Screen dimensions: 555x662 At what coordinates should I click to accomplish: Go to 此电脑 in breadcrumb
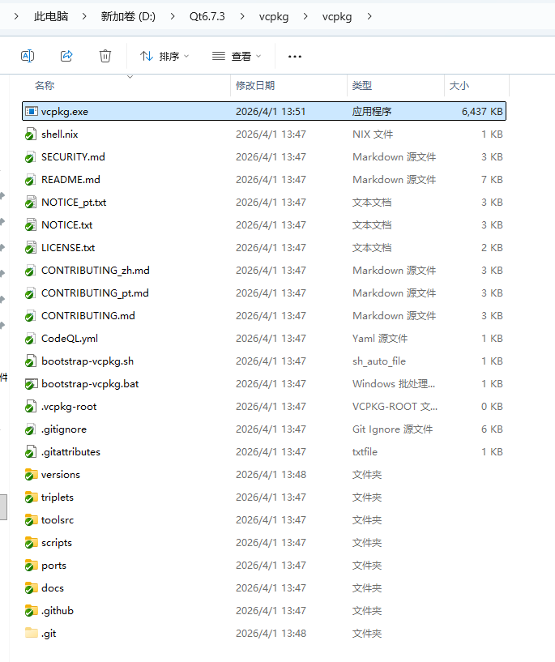point(51,16)
